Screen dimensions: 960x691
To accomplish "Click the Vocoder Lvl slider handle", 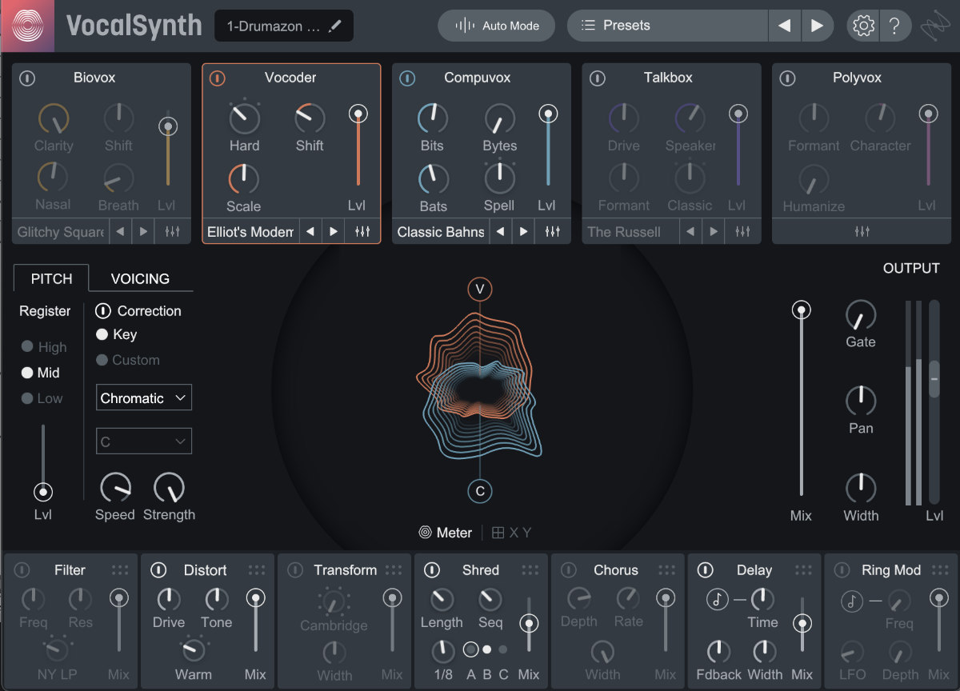I will (358, 114).
